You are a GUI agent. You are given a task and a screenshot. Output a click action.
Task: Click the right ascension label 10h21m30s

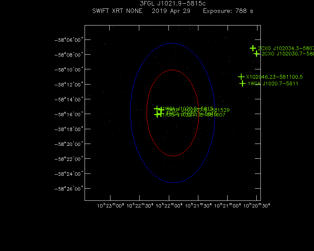pyautogui.click(x=198, y=206)
